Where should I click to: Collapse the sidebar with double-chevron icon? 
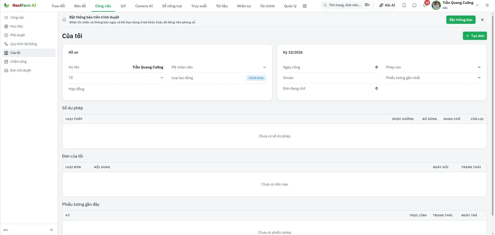[x=51, y=230]
